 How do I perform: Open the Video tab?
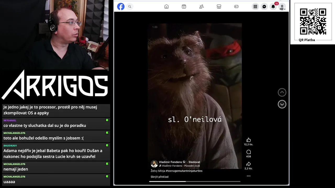pos(184,7)
